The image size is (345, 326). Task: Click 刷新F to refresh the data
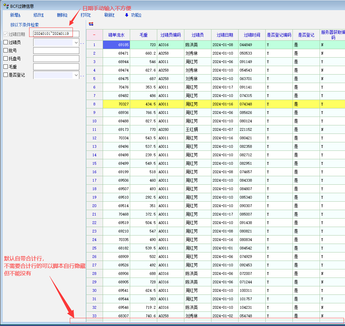click(109, 15)
